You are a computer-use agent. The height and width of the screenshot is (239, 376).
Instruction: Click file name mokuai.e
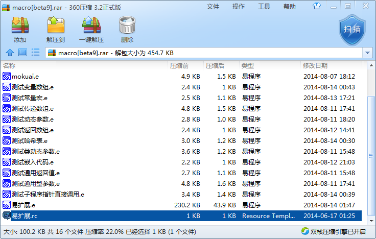[25, 77]
